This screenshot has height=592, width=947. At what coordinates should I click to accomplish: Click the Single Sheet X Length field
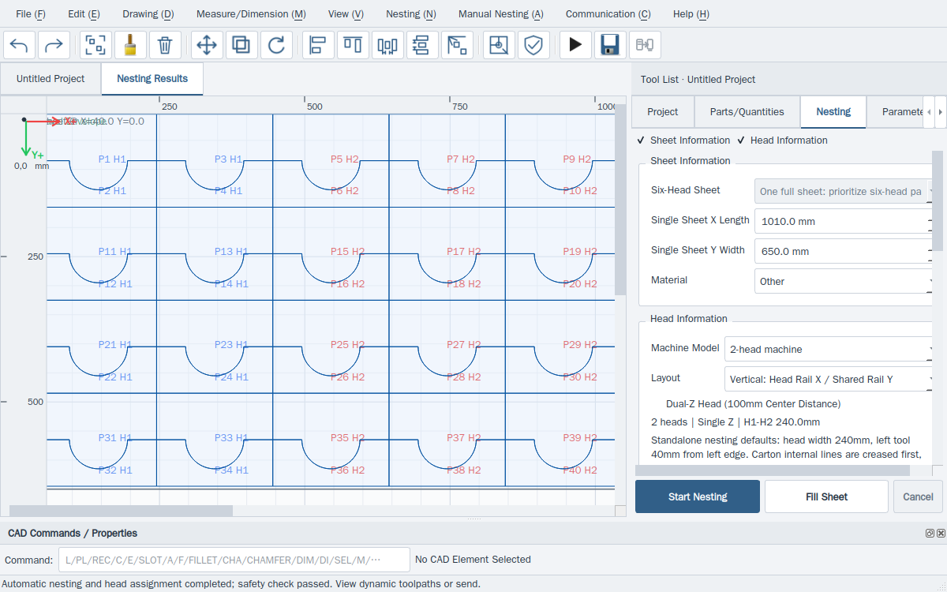click(x=844, y=221)
